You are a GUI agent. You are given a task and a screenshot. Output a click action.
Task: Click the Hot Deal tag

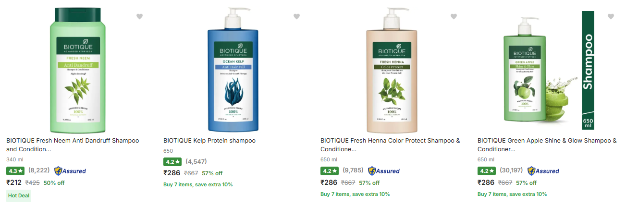coord(19,196)
